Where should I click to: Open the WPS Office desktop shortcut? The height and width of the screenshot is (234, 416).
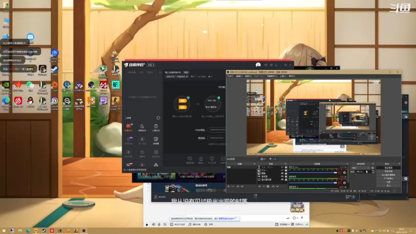pos(18,85)
